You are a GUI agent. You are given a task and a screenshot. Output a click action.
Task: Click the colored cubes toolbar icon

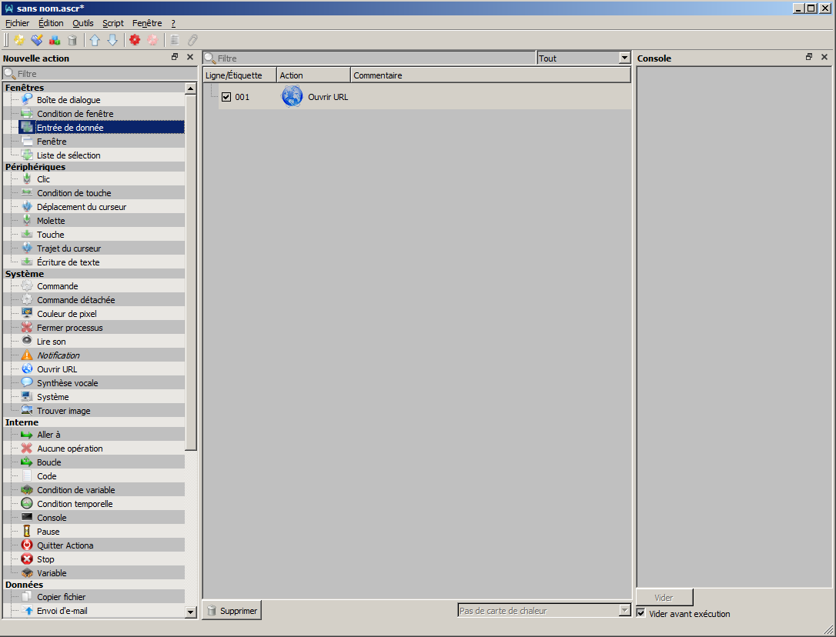tap(55, 40)
